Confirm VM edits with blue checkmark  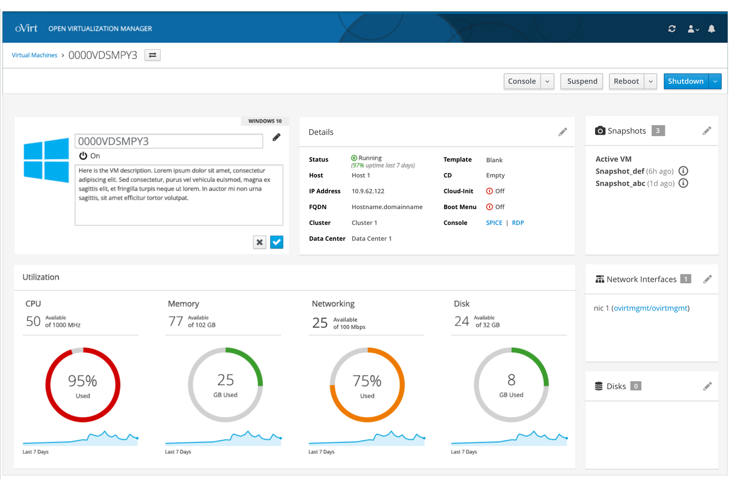276,242
